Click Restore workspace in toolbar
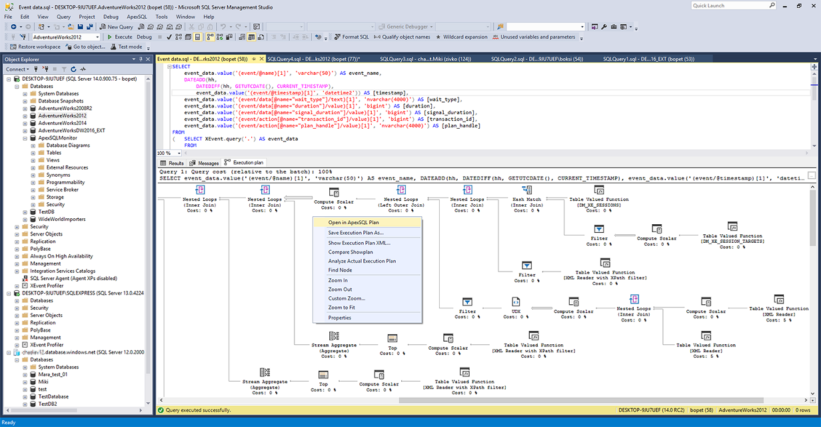Image resolution: width=821 pixels, height=427 pixels. (x=35, y=47)
